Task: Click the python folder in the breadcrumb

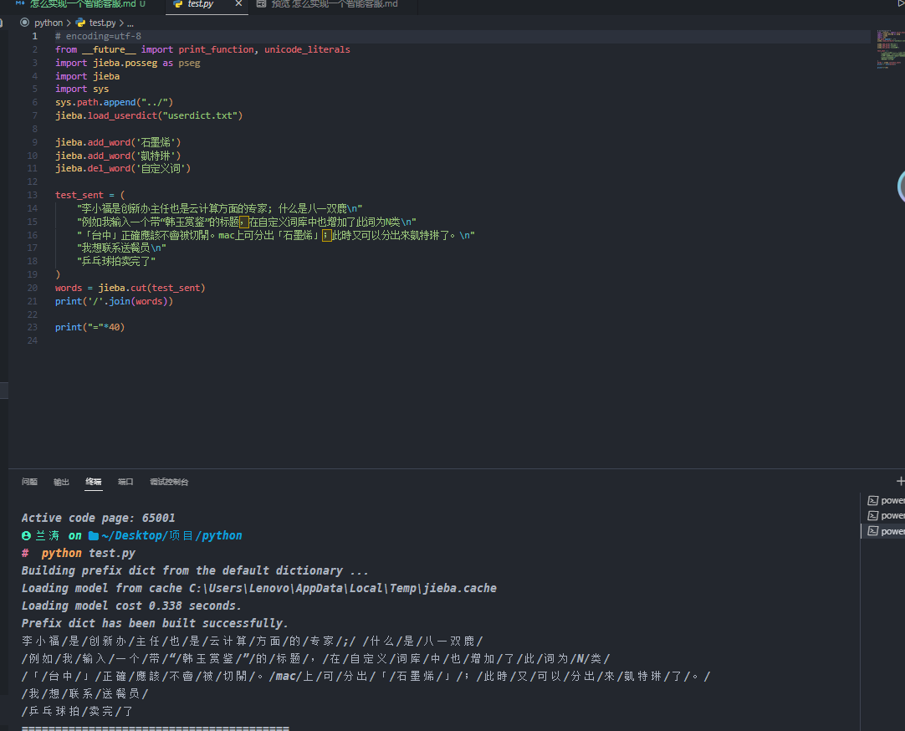Action: pyautogui.click(x=49, y=23)
